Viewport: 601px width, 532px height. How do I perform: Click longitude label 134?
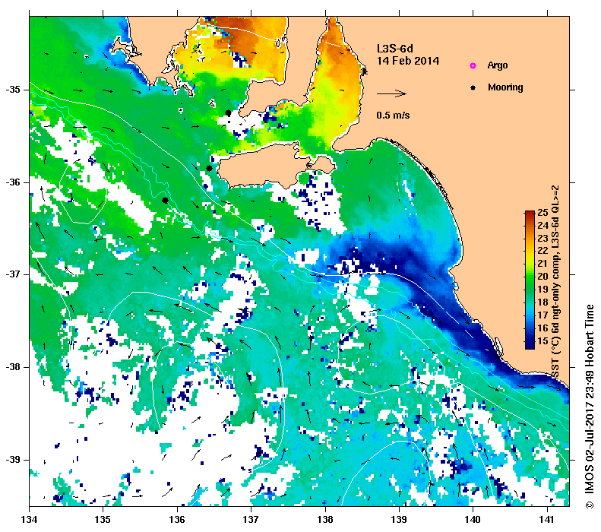pos(29,520)
